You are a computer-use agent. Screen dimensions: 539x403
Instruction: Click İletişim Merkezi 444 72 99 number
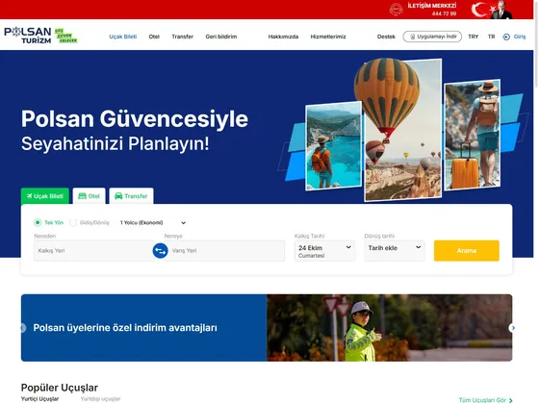tap(444, 13)
